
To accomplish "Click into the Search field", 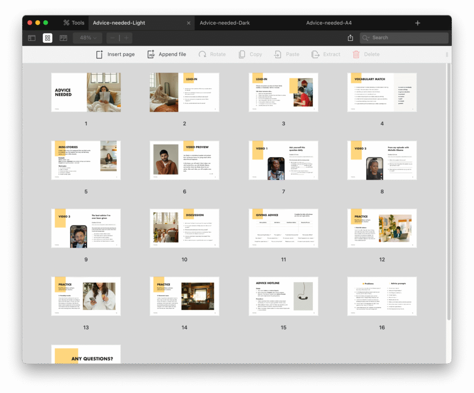I will [407, 38].
